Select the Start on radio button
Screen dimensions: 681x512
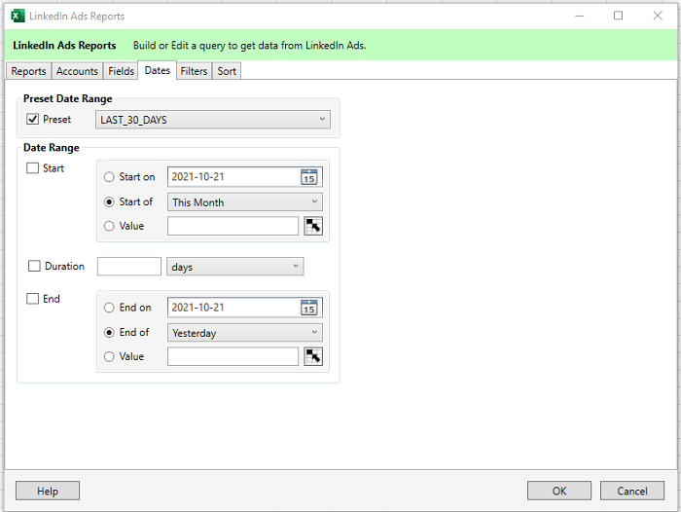109,177
